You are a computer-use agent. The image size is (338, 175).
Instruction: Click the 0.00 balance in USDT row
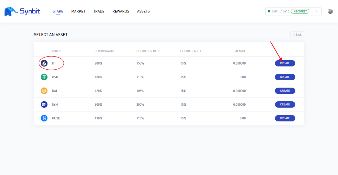pos(243,77)
